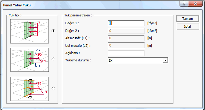Click the Değer 2 input field

click(126, 31)
